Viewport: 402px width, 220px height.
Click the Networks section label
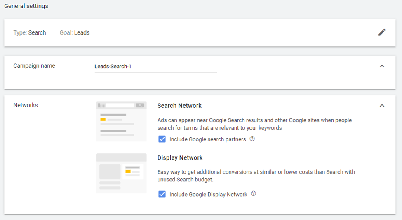coord(26,105)
